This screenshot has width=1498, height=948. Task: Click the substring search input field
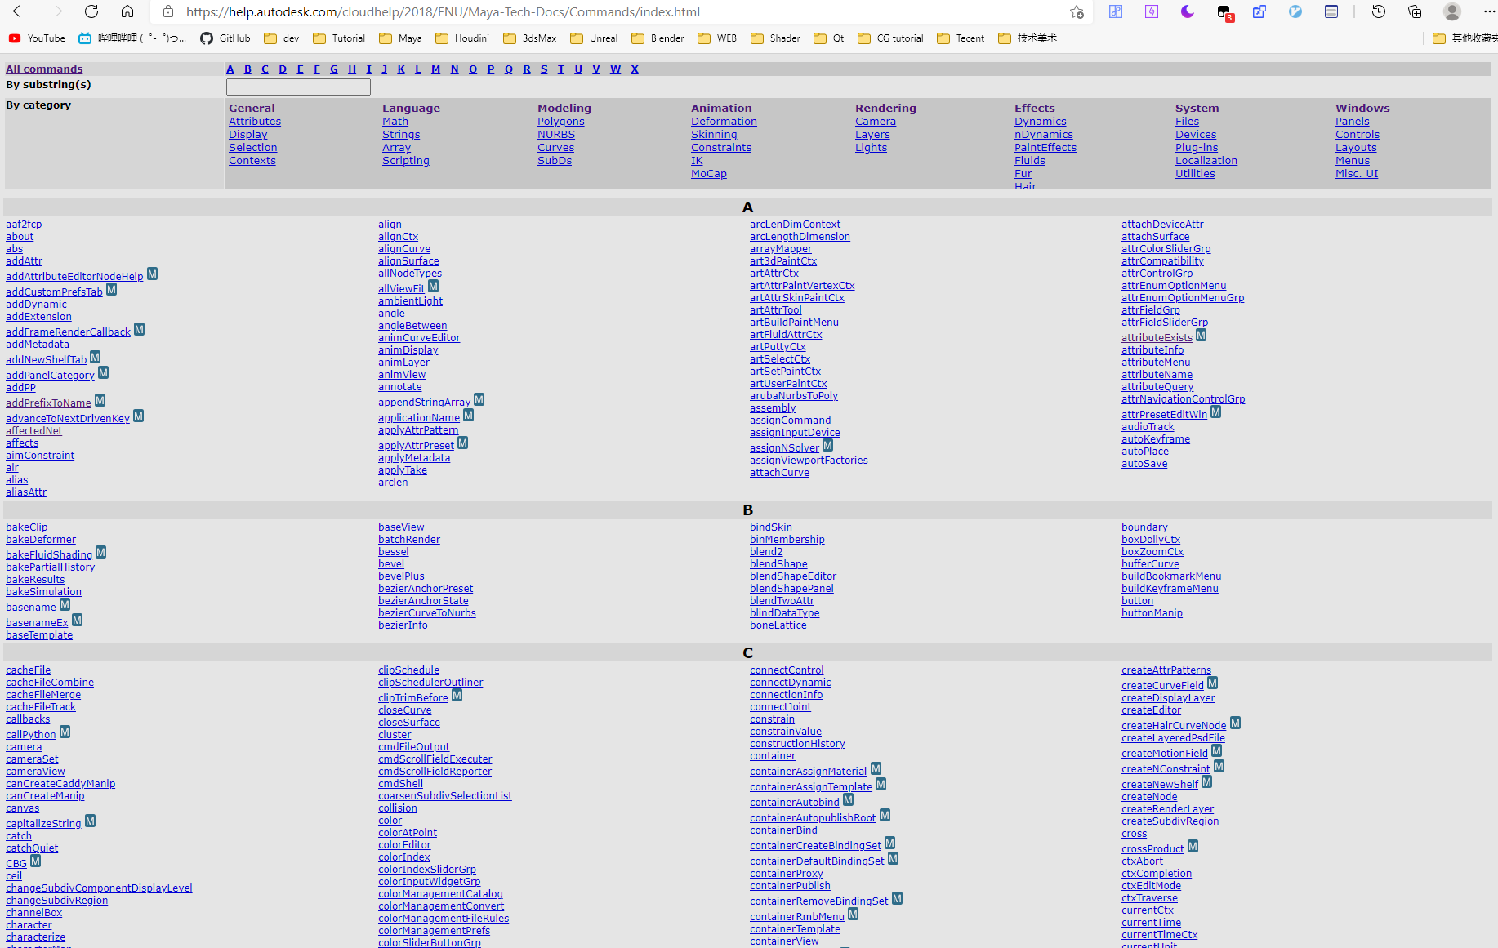click(x=298, y=87)
